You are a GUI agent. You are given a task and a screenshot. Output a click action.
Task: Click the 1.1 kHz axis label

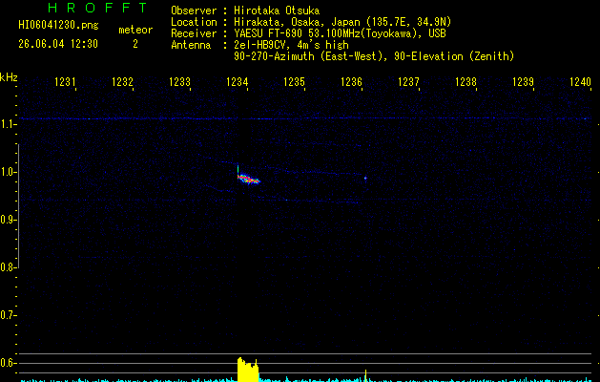click(x=8, y=124)
